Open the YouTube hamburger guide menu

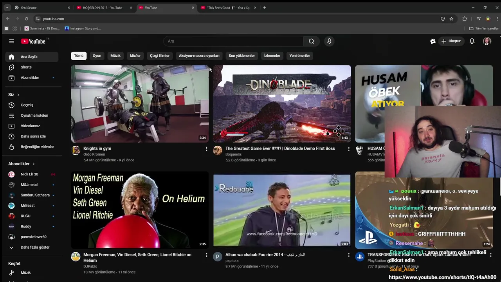point(11,41)
